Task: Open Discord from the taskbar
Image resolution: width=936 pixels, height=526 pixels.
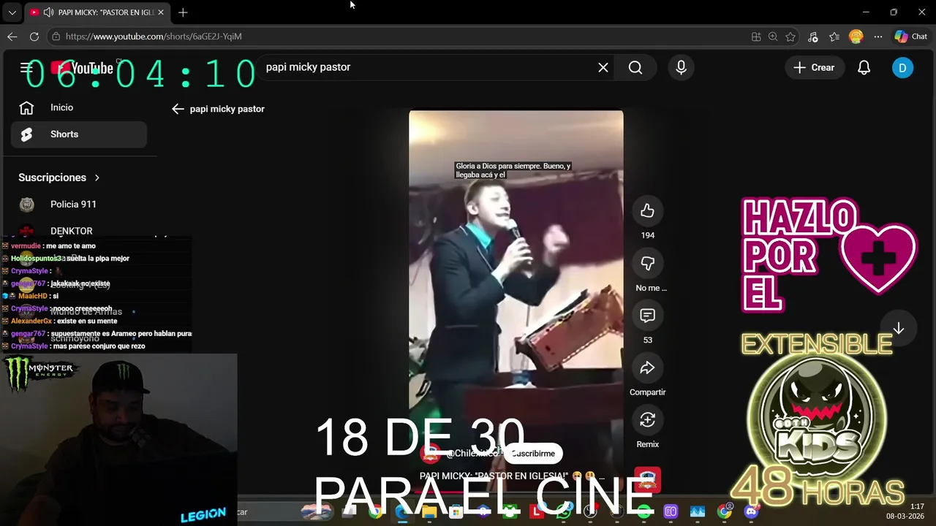Action: point(751,512)
